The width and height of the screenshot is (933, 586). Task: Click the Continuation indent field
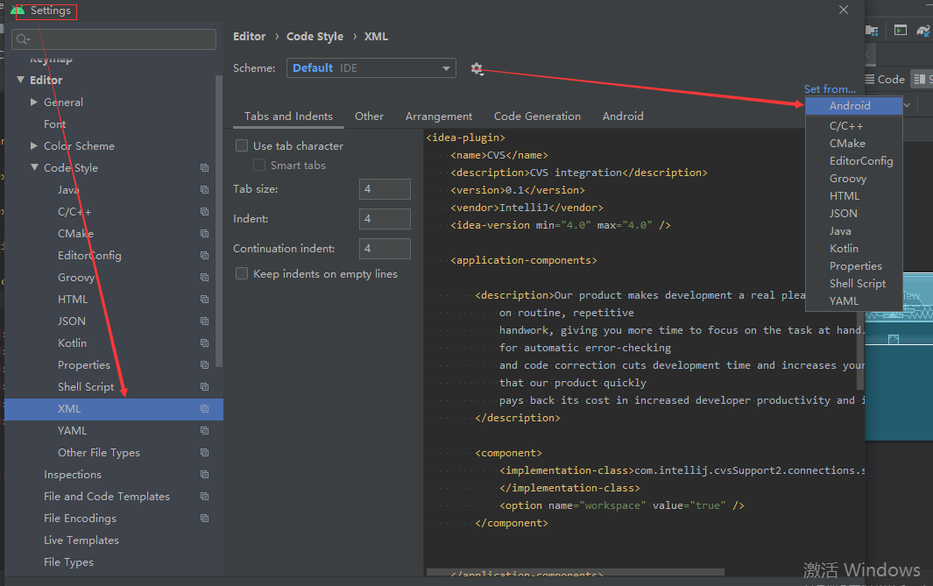385,249
